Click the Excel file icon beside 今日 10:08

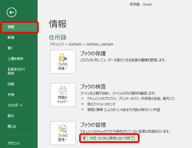tap(86, 138)
